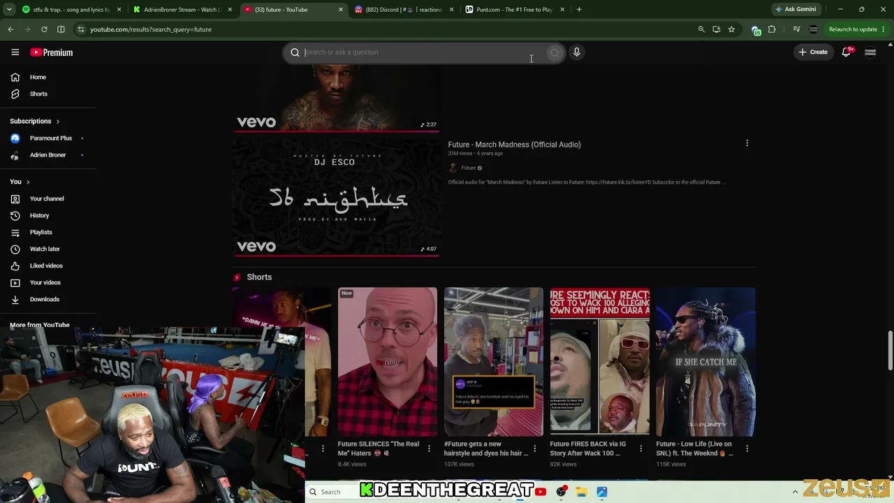Open options for #Future gets a new hairstyle short
The width and height of the screenshot is (894, 503).
point(535,448)
